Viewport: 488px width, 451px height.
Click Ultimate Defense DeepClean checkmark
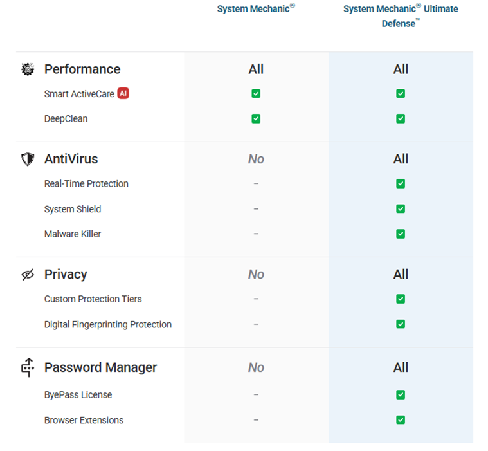point(401,119)
